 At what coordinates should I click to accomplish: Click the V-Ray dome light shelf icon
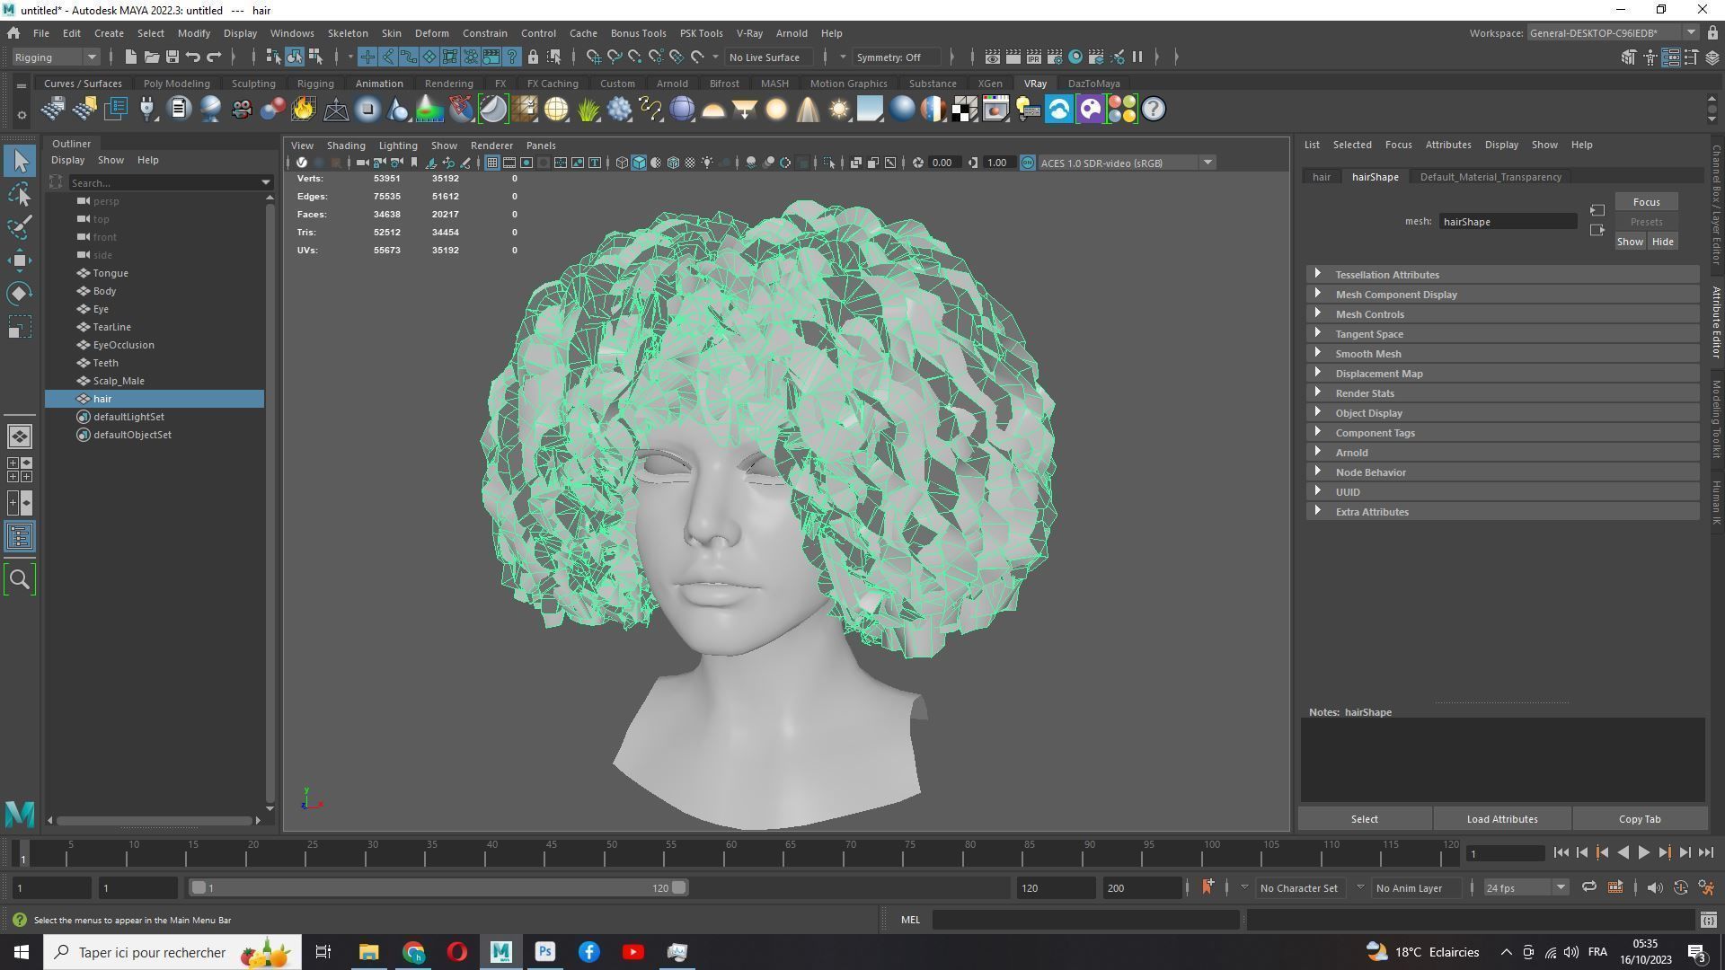pyautogui.click(x=713, y=110)
